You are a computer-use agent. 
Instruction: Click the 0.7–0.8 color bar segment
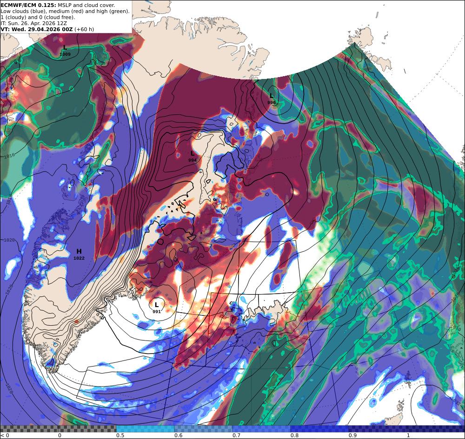(x=261, y=429)
